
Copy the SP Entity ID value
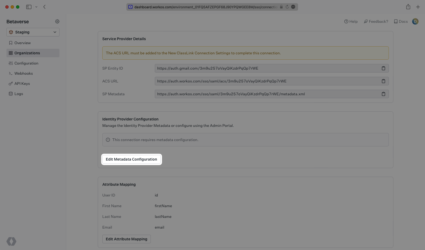383,68
